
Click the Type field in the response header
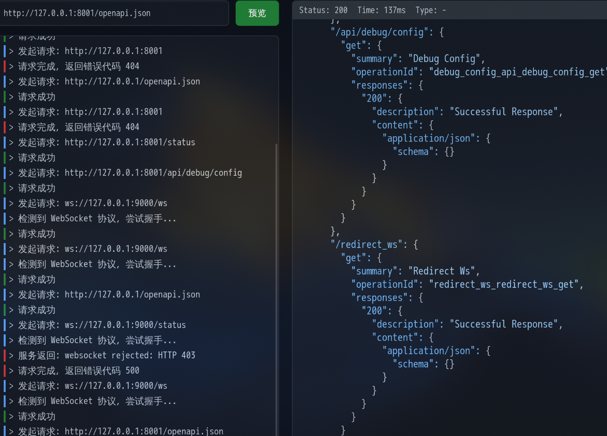point(431,10)
